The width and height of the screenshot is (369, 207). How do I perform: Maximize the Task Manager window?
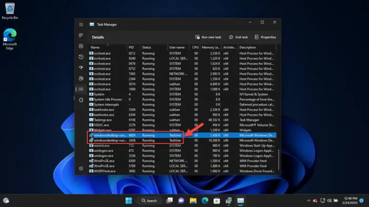pyautogui.click(x=262, y=22)
